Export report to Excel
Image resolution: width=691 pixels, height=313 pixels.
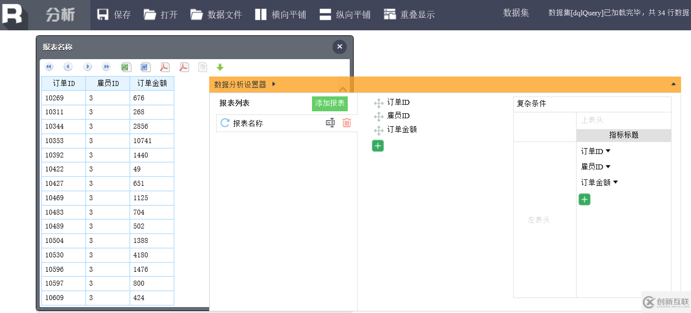coord(126,67)
